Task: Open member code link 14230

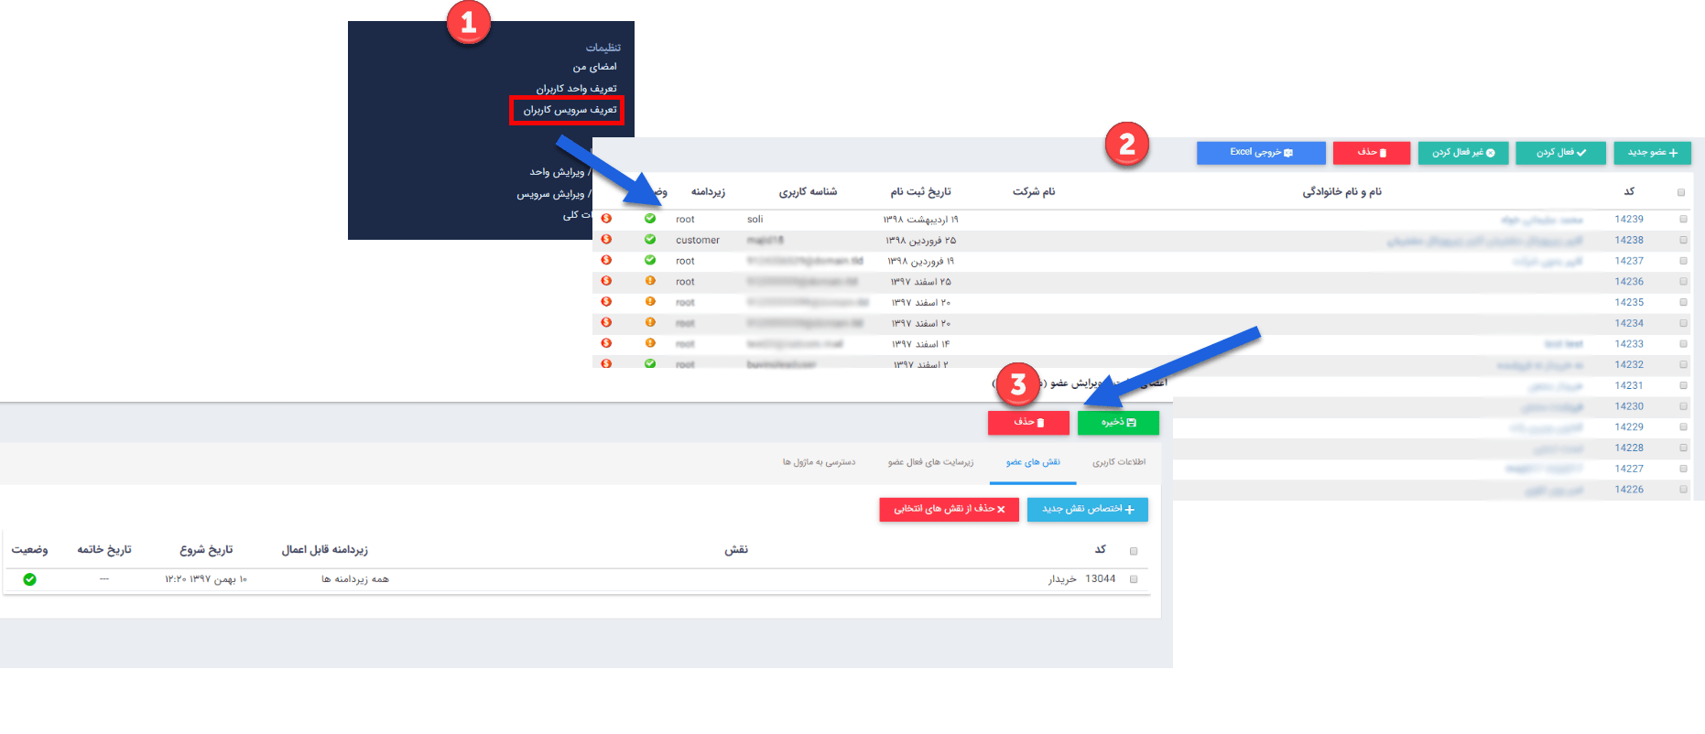Action: pos(1629,406)
